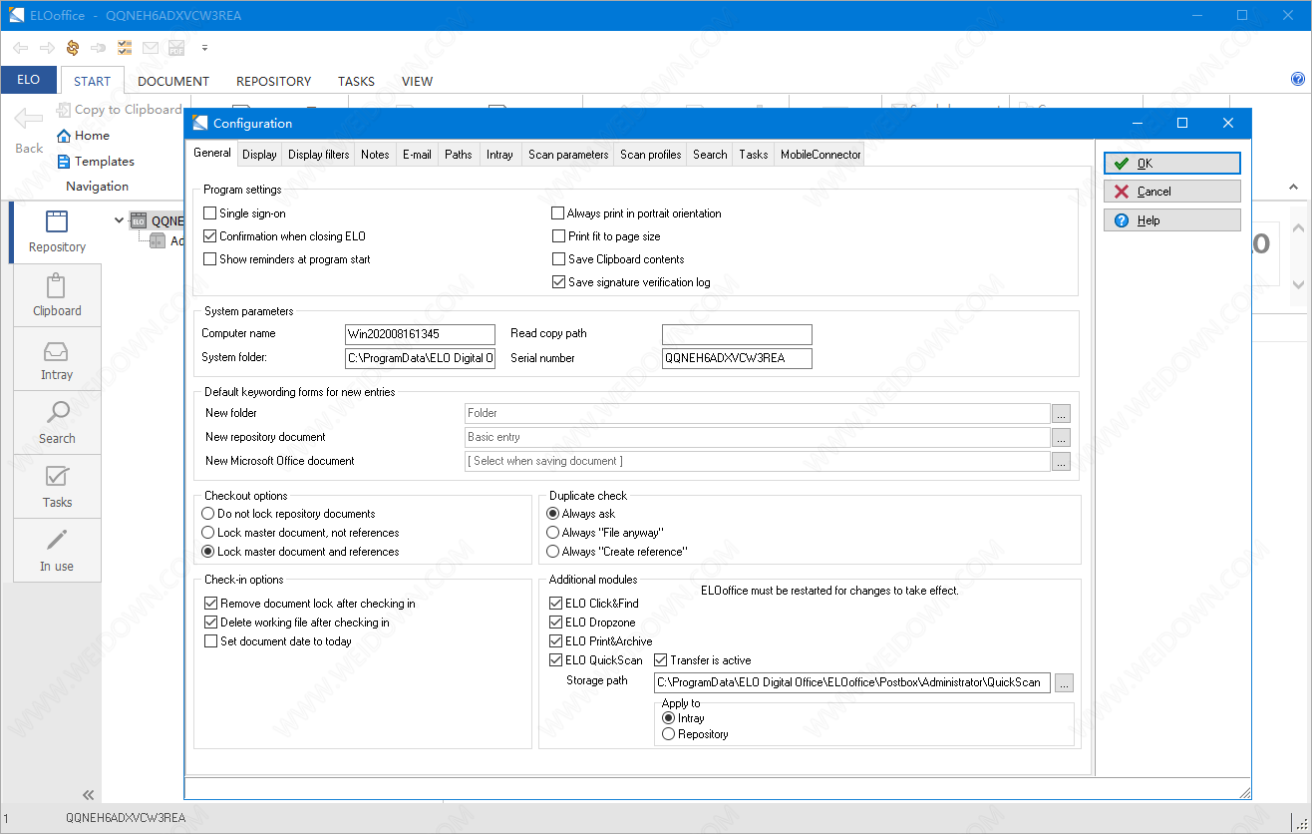
Task: Click the large Back arrow in ribbon
Action: [29, 119]
